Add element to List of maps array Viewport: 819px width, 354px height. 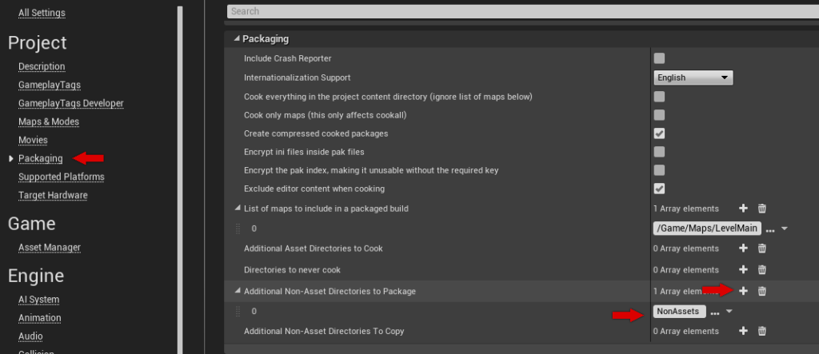click(743, 209)
